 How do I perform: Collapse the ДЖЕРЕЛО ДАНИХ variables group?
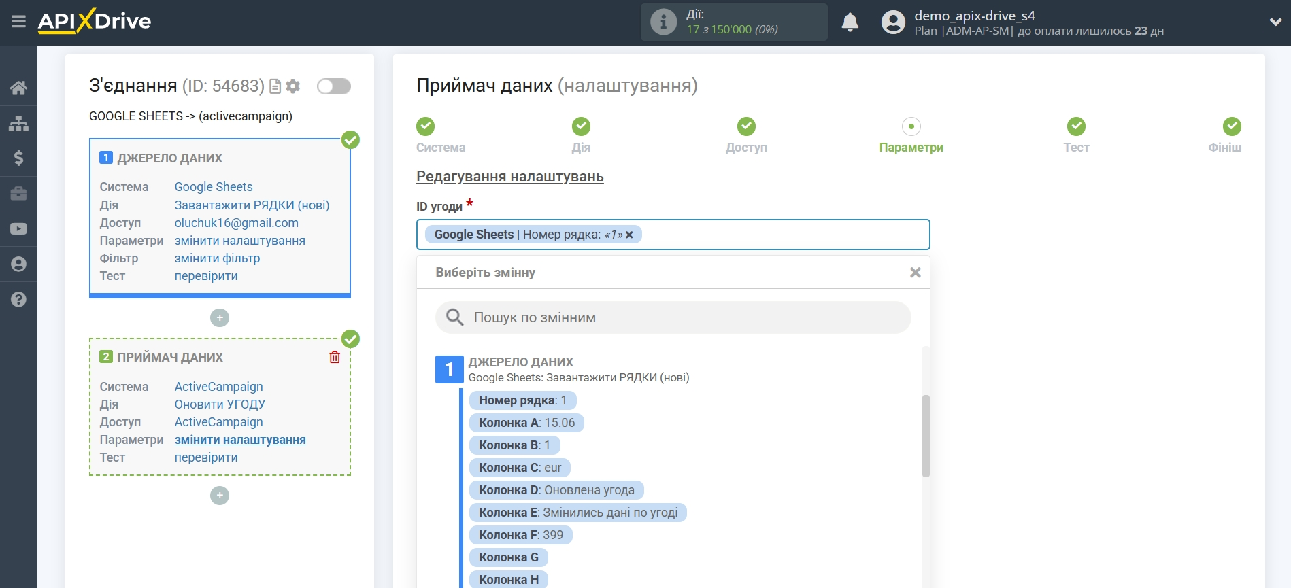coord(449,369)
